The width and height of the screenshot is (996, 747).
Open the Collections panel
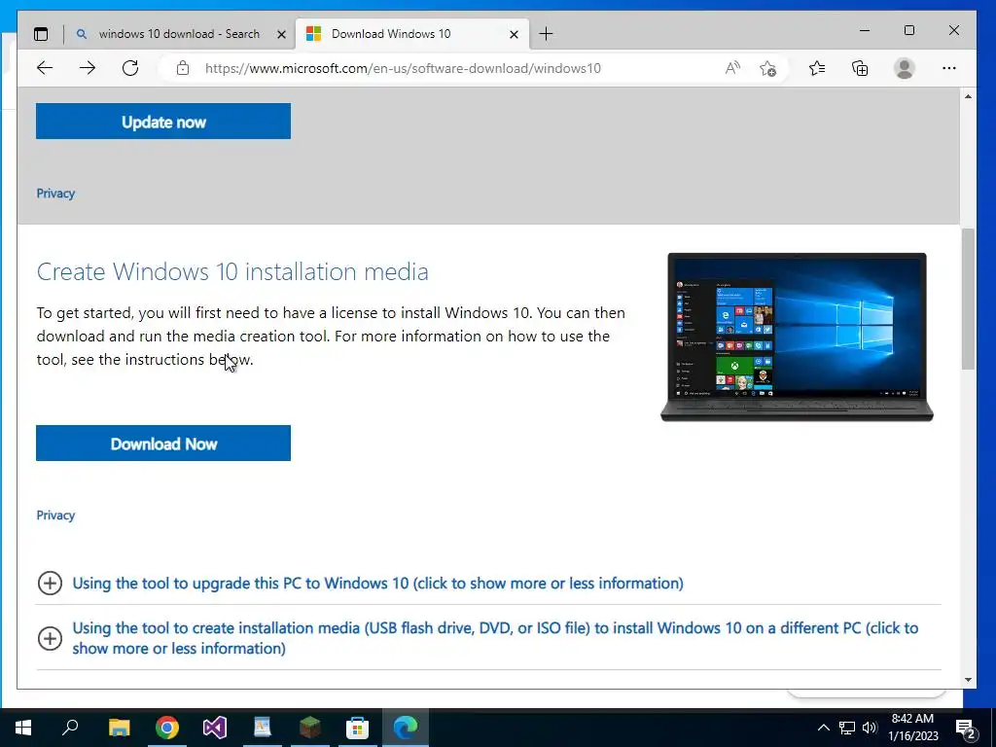click(x=860, y=68)
